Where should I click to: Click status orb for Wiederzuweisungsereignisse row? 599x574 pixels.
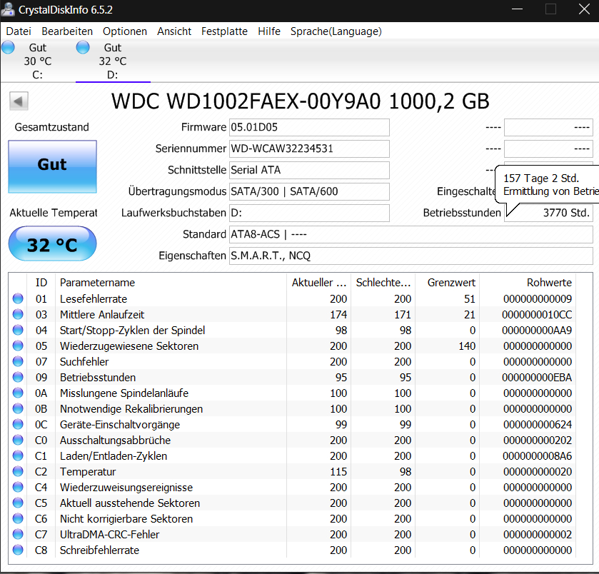coord(18,487)
